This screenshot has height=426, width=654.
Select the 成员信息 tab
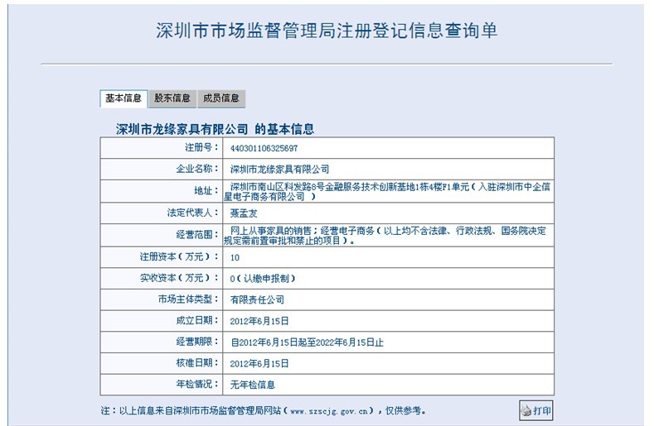point(220,98)
